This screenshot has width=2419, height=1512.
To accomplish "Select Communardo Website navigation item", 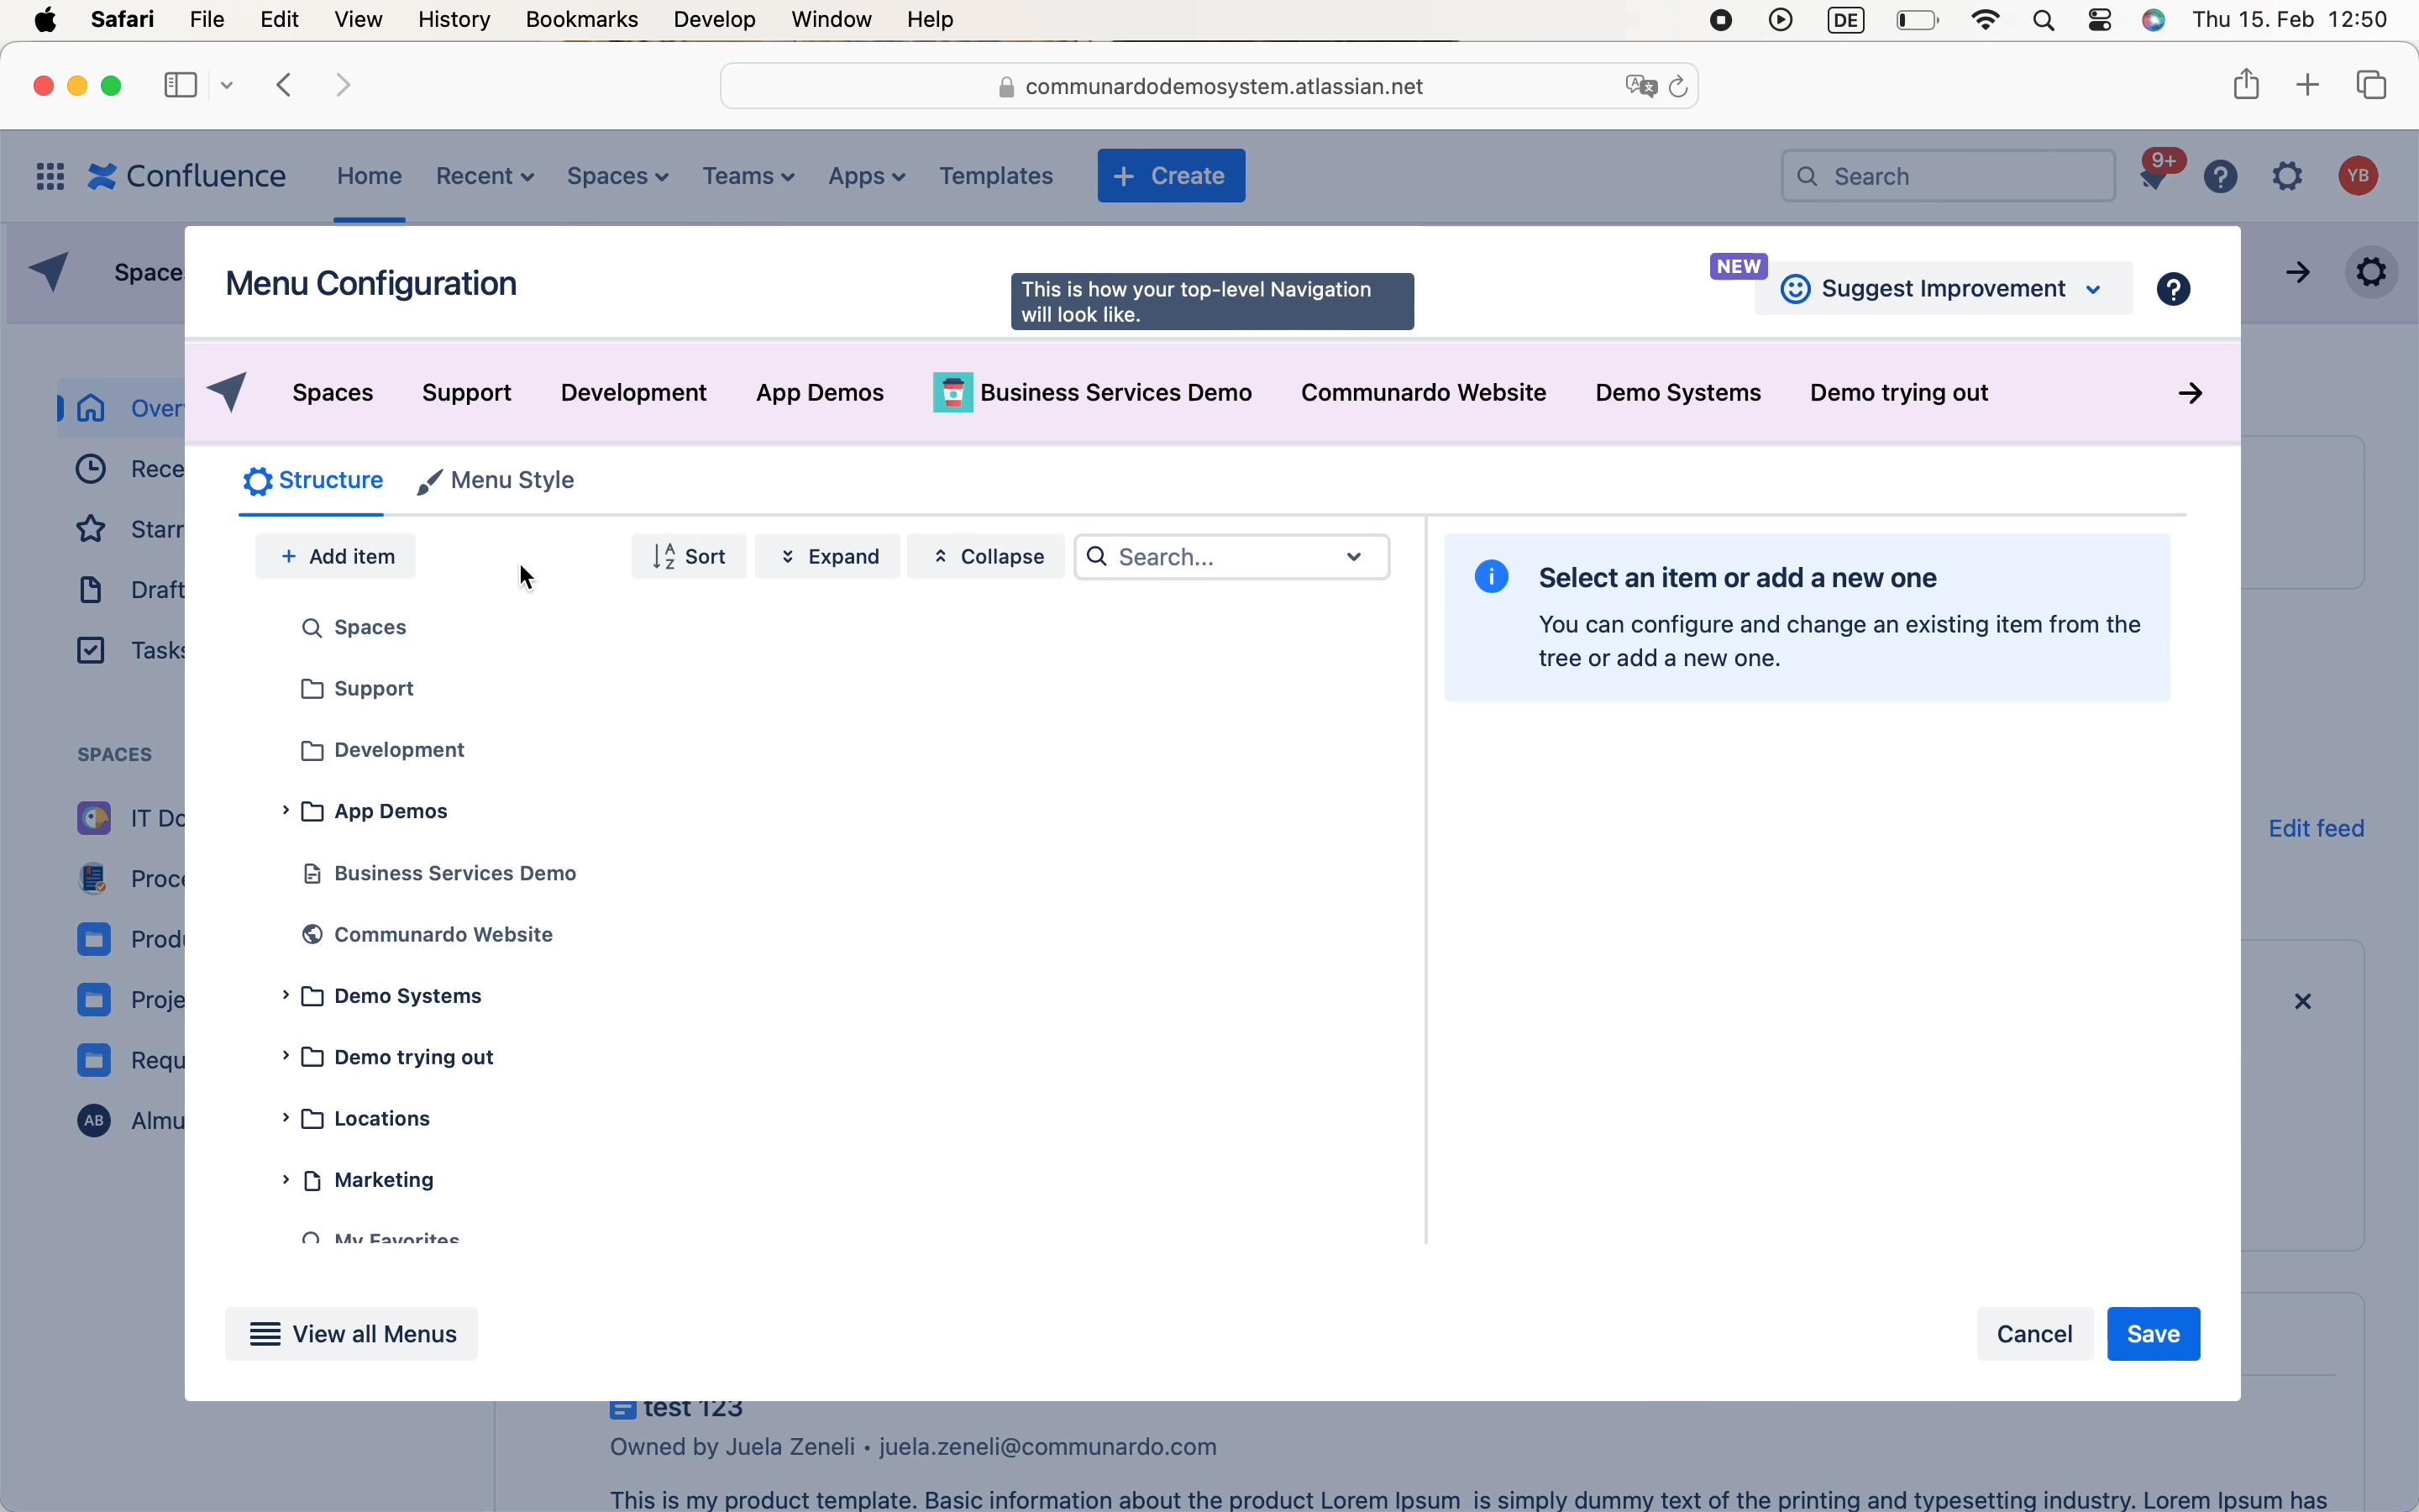I will tap(444, 934).
